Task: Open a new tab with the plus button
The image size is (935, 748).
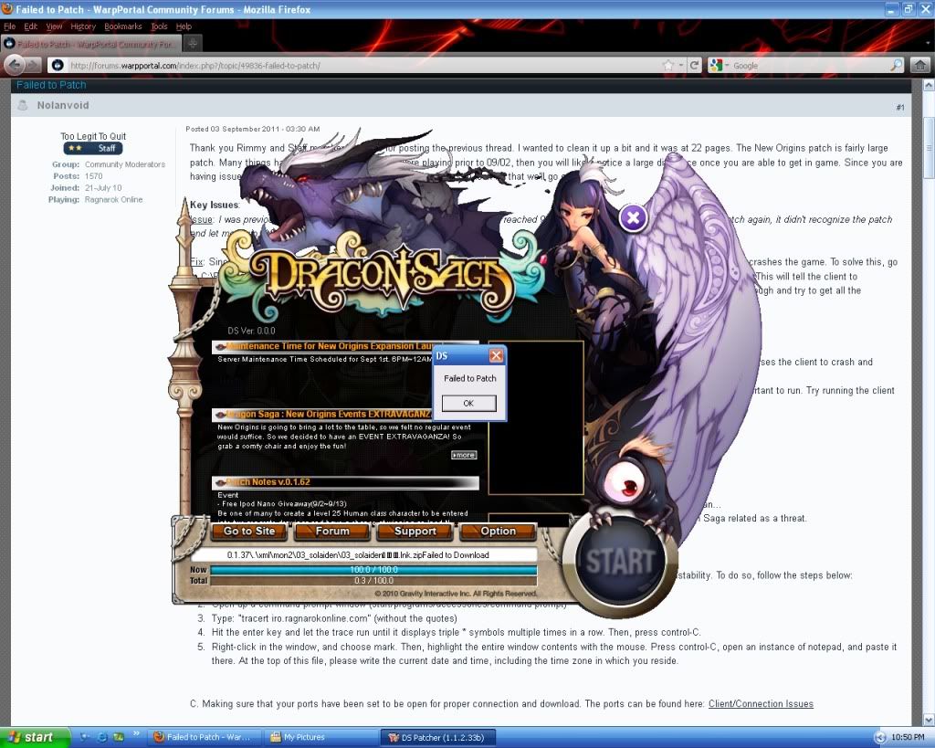Action: [x=192, y=44]
